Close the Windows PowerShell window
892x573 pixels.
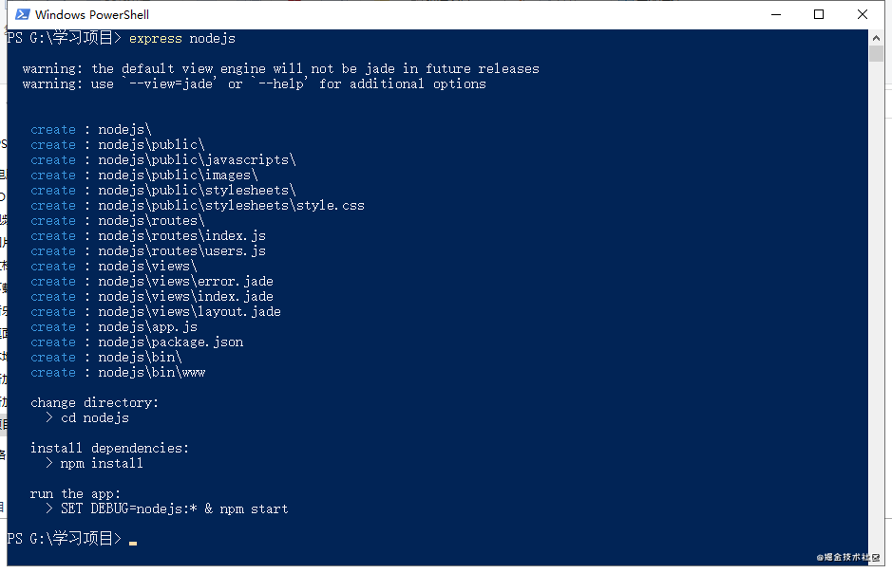tap(863, 14)
